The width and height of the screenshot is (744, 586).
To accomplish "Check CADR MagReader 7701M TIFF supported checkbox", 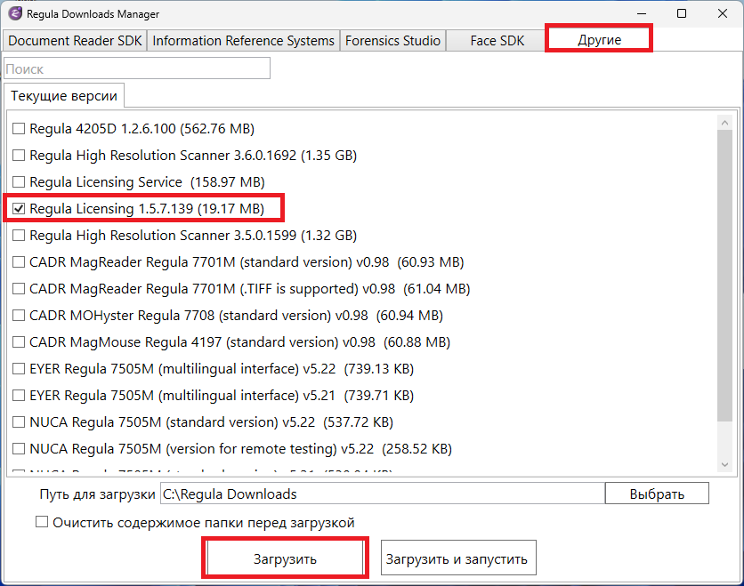I will [x=19, y=288].
